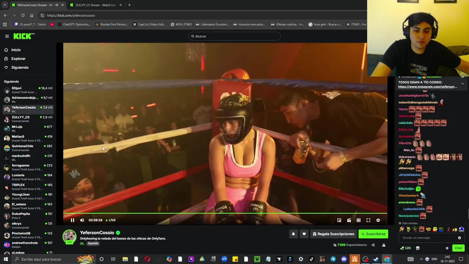Open Discord from the taskbar
Screen dimensions: 469x264
pos(344,259)
